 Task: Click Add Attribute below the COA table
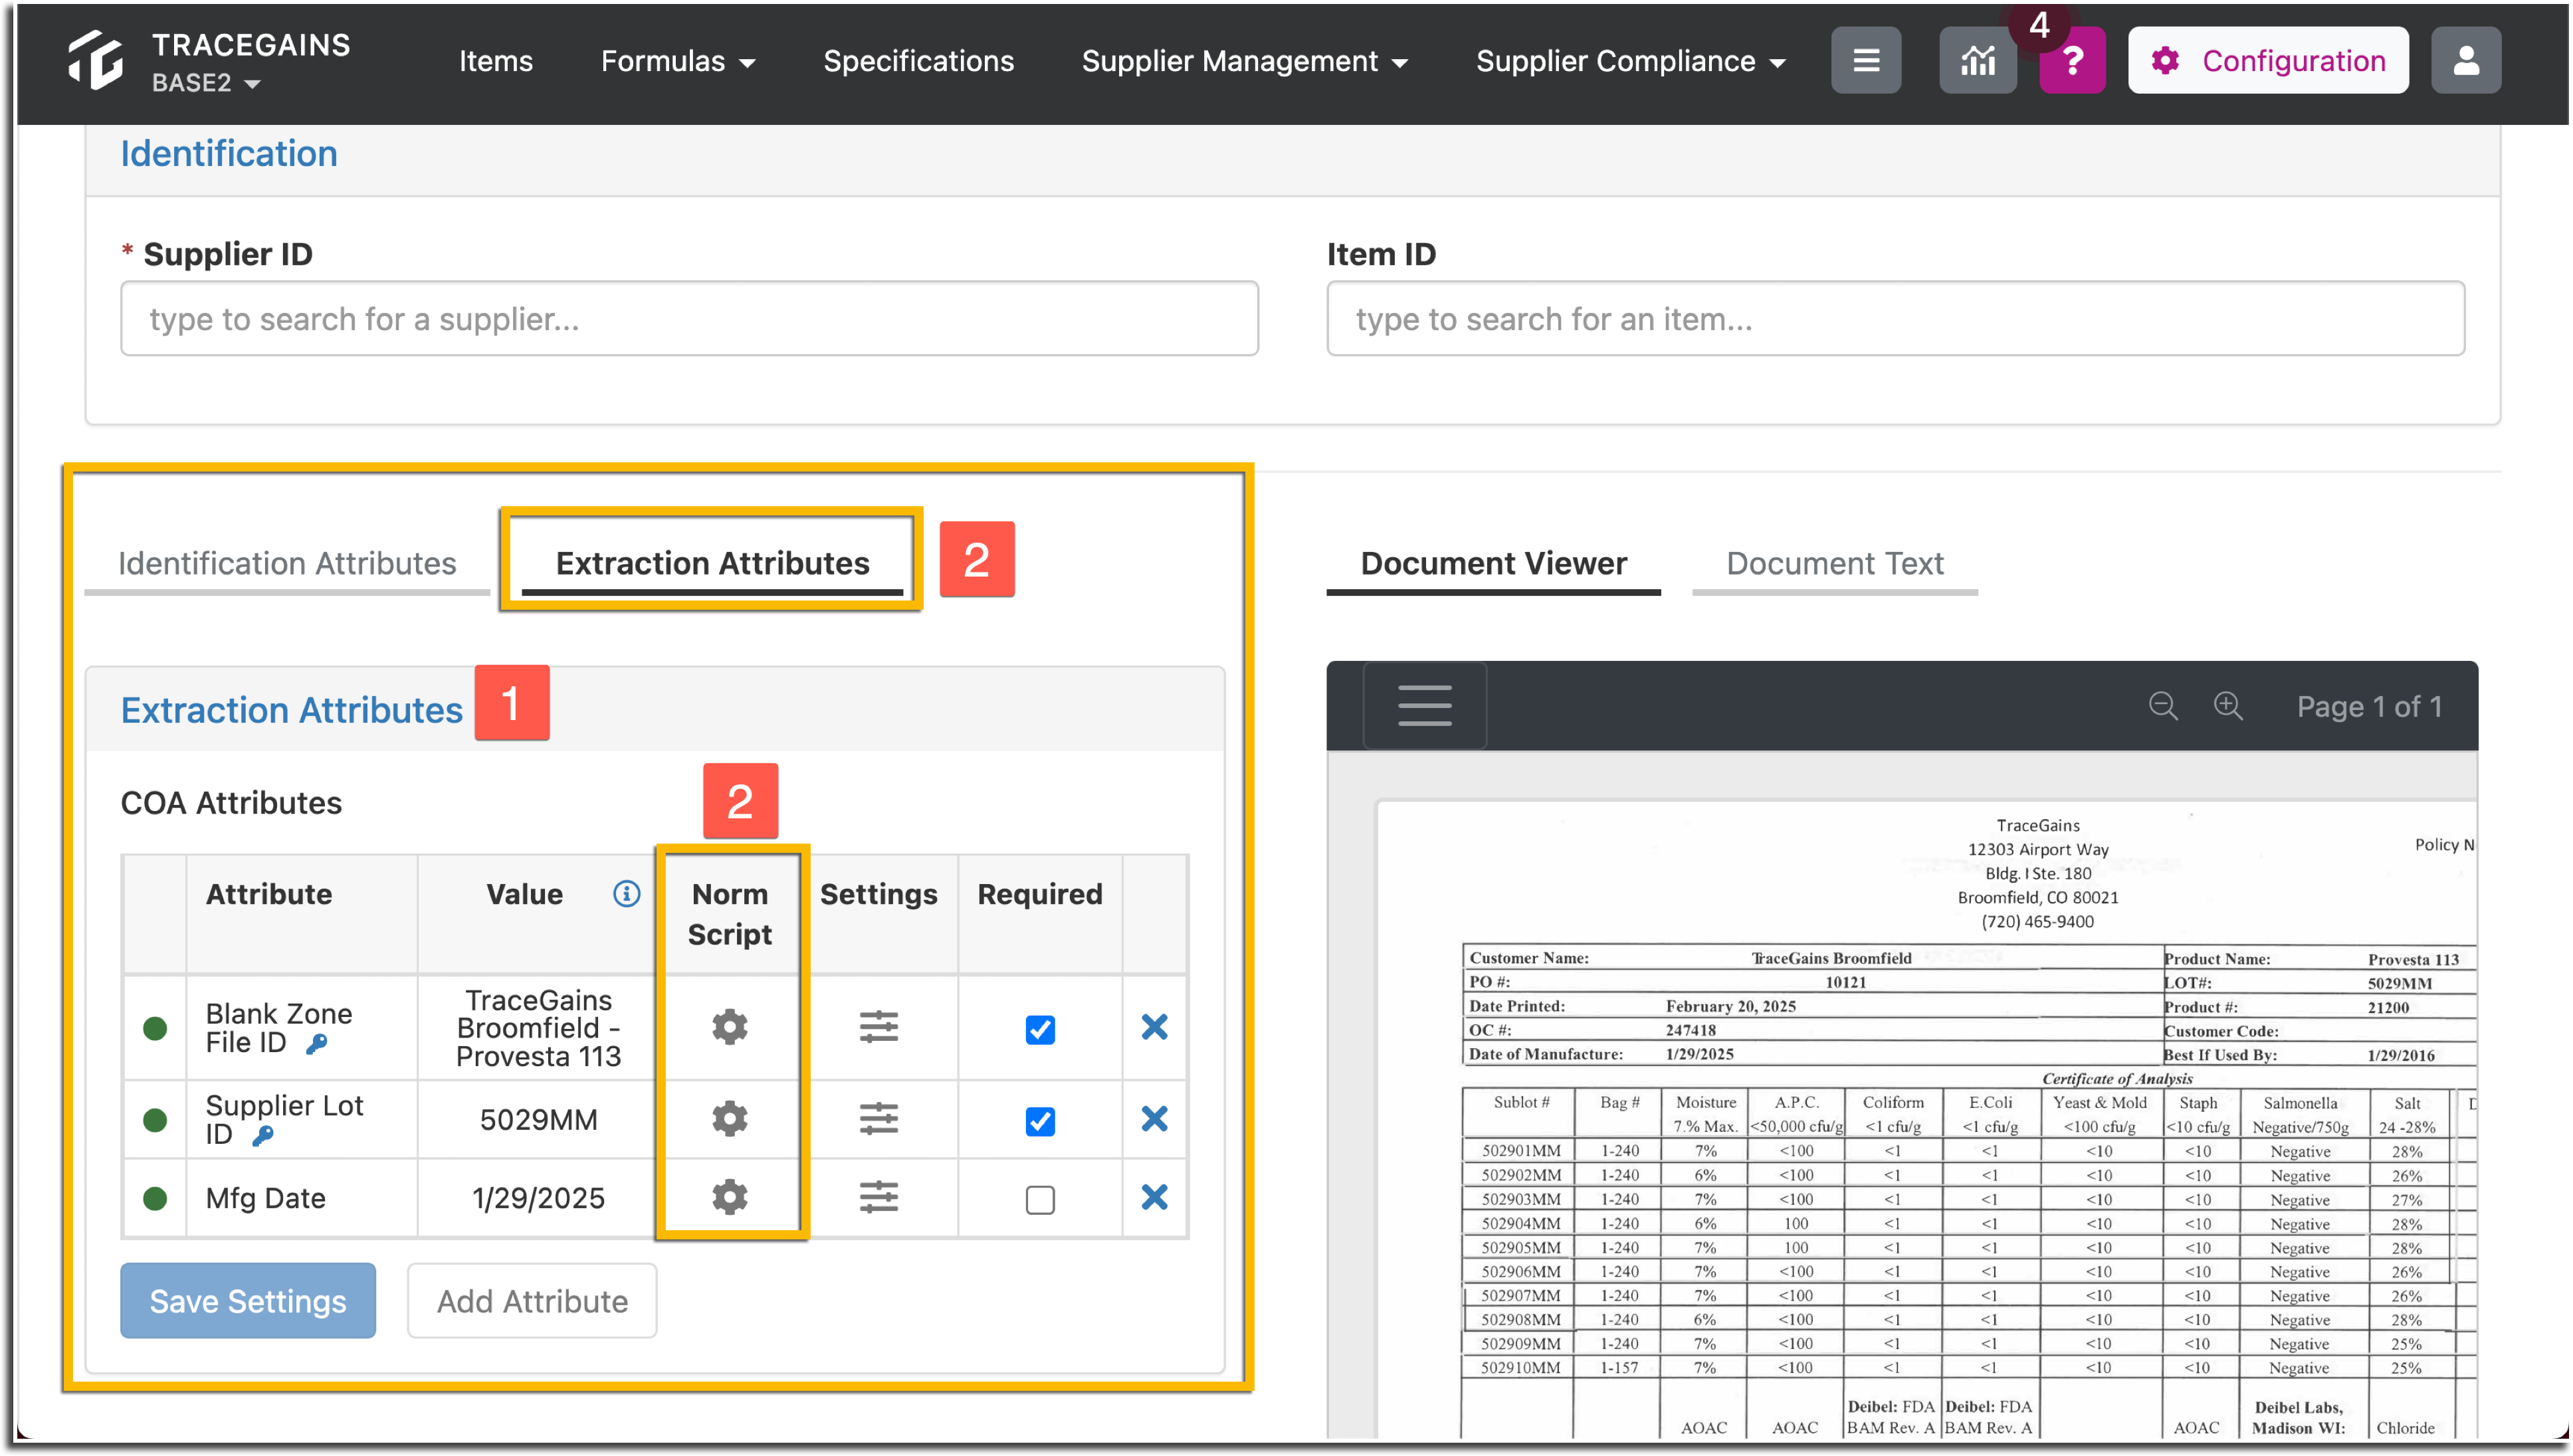[531, 1300]
